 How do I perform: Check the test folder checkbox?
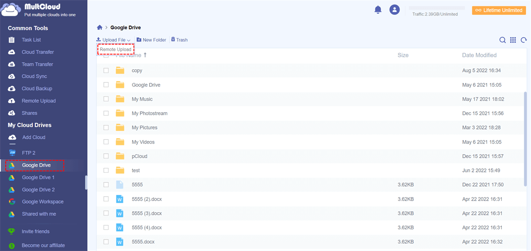[x=106, y=171]
